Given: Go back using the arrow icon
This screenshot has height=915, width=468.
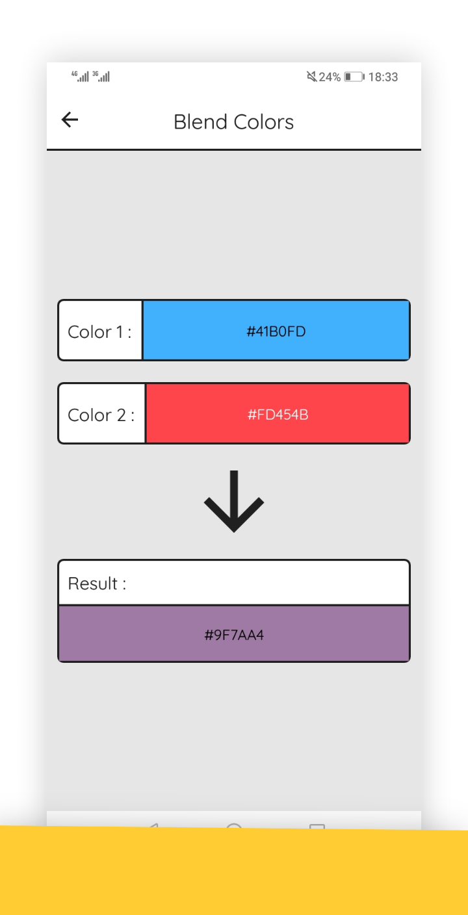Looking at the screenshot, I should 70,120.
